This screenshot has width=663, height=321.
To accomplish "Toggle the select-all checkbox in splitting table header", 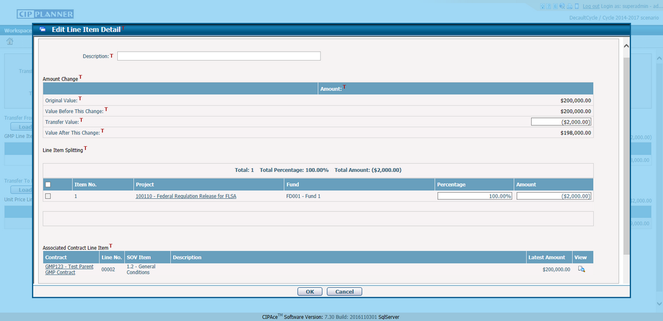I will click(48, 185).
